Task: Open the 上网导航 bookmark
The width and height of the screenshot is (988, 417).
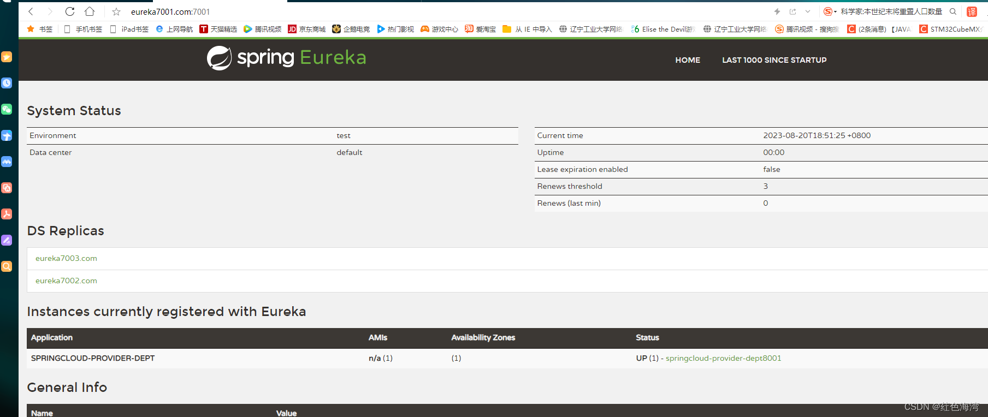Action: point(174,29)
